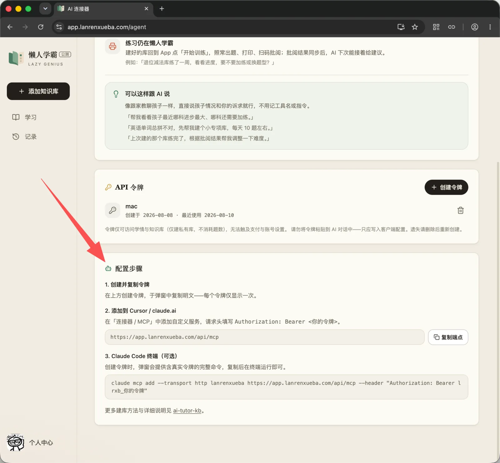500x463 pixels.
Task: Click example 「英语单词总拼不对
Action: click(x=199, y=128)
